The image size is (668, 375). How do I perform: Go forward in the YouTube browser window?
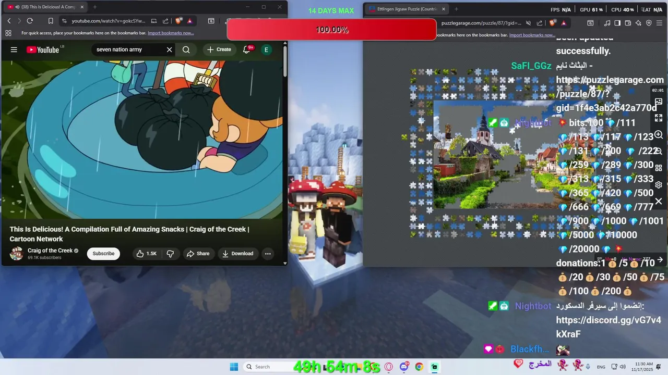click(x=19, y=21)
